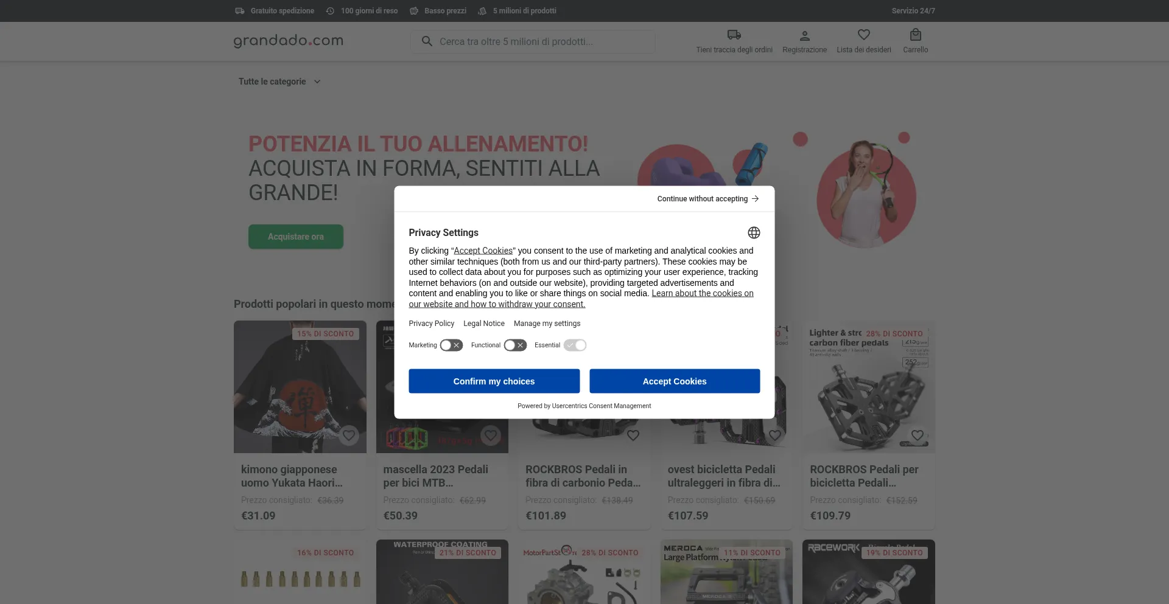Click the search magnifier icon
Viewport: 1169px width, 604px height.
pyautogui.click(x=427, y=41)
